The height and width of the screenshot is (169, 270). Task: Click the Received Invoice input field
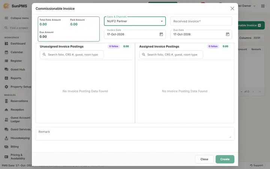coord(201,21)
